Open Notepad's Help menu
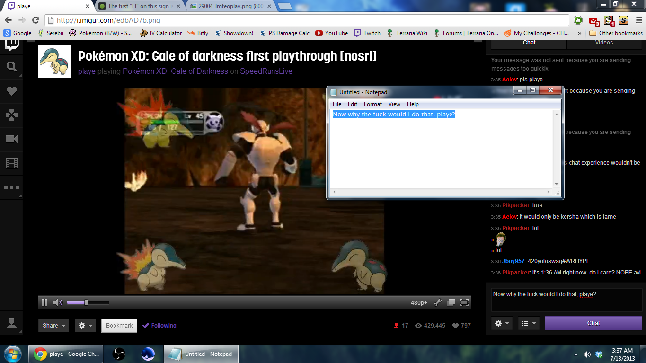 pyautogui.click(x=413, y=104)
